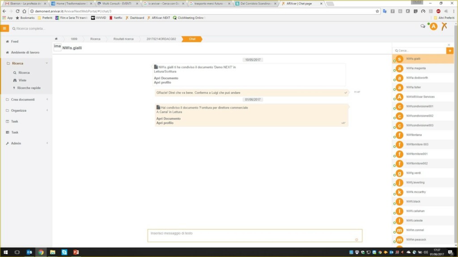Click 'Apri profilo' in the last shared message
This screenshot has width=458, height=257.
165,123
